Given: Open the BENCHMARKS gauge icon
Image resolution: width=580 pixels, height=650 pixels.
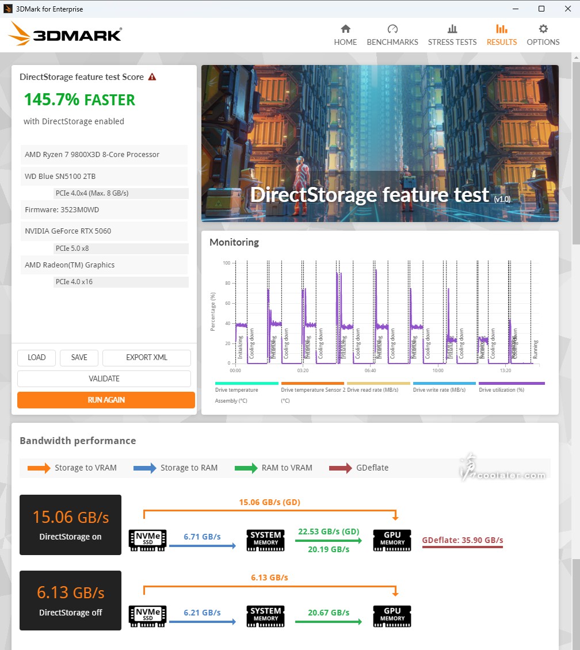Looking at the screenshot, I should point(392,29).
